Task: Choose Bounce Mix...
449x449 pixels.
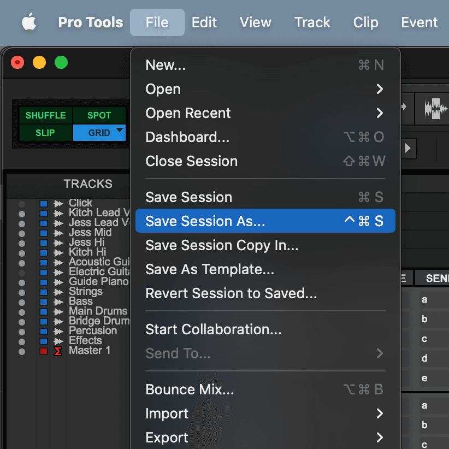Action: click(x=265, y=389)
